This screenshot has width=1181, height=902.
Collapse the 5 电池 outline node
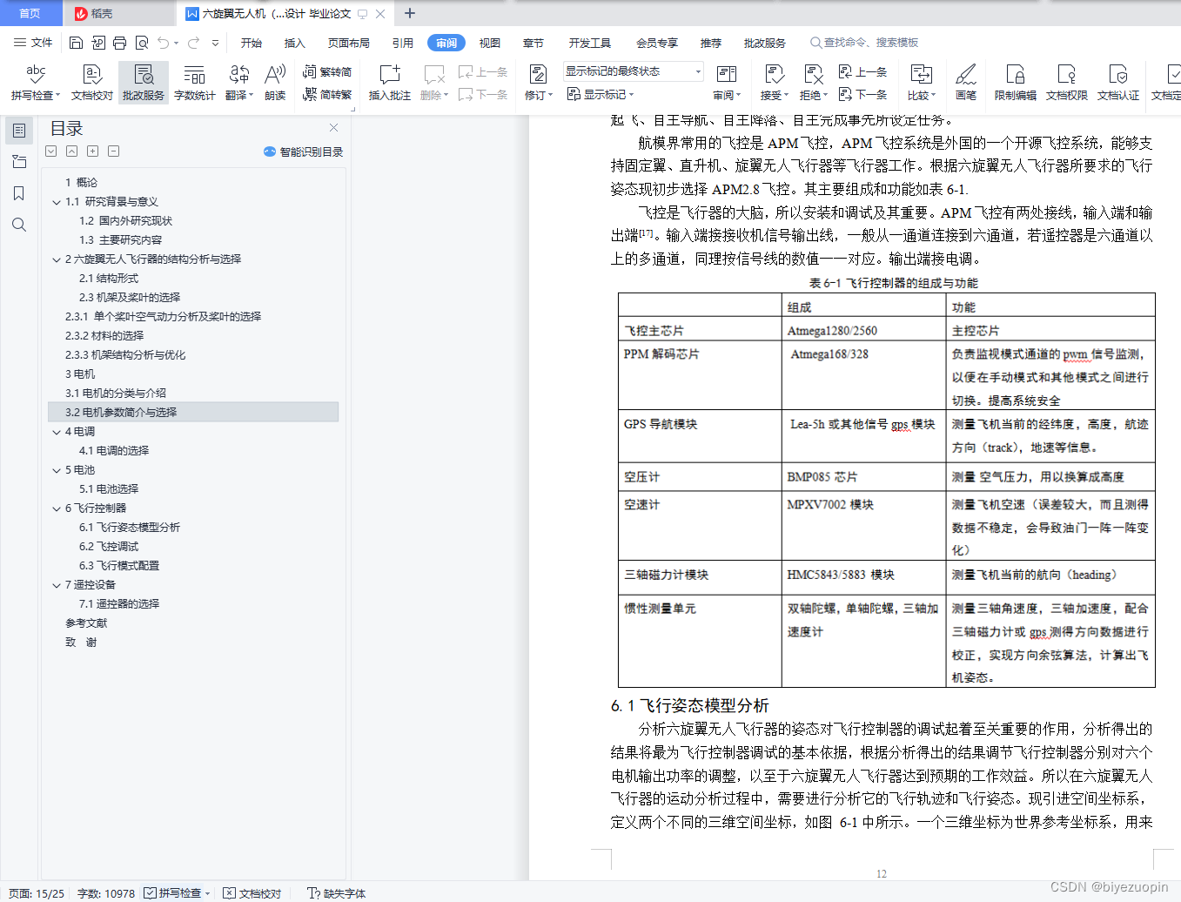(x=57, y=470)
